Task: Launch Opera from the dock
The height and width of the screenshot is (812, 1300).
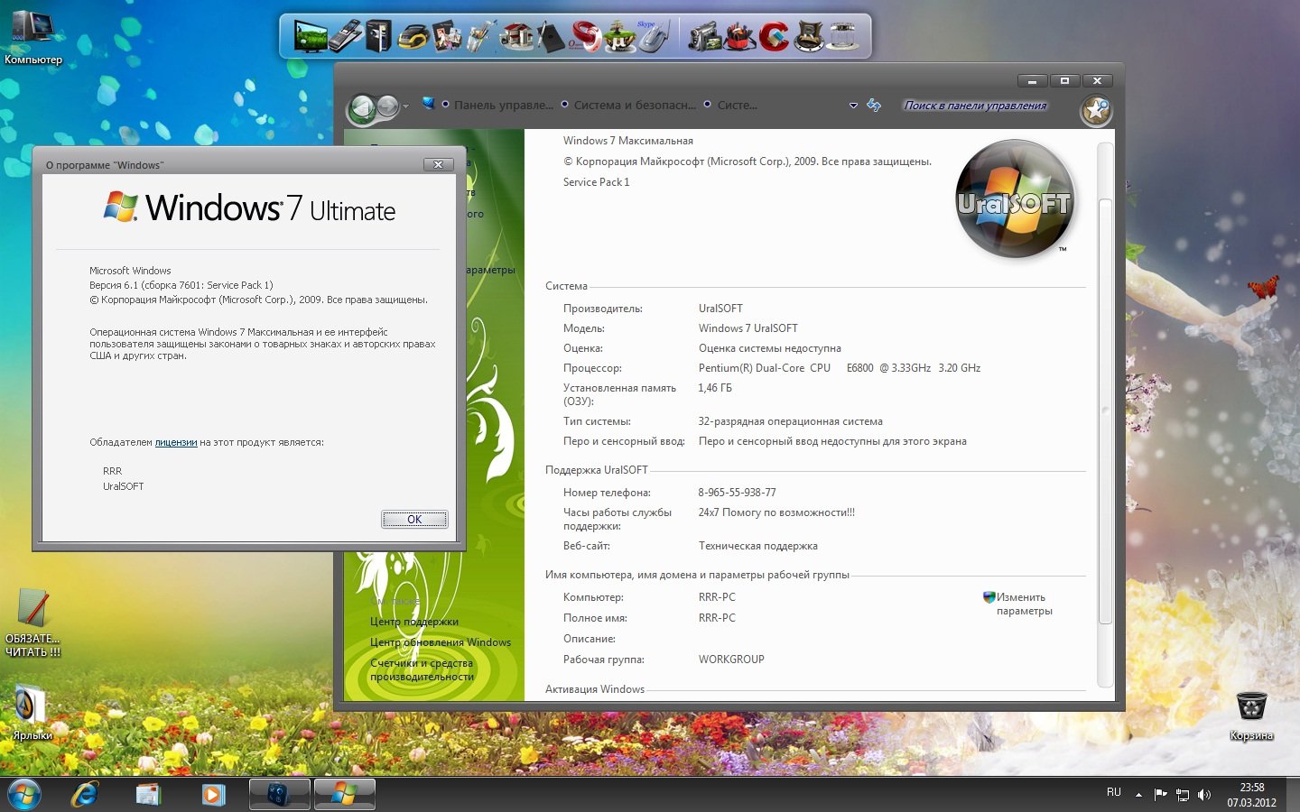Action: [585, 36]
